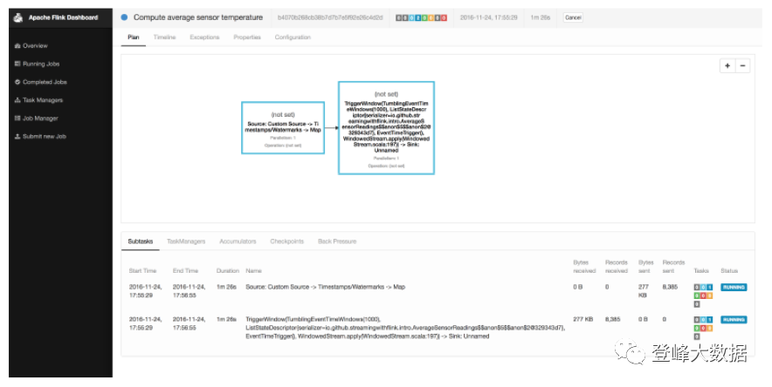Viewport: 772px width, 387px height.
Task: Select the TaskManagers tab
Action: point(186,241)
